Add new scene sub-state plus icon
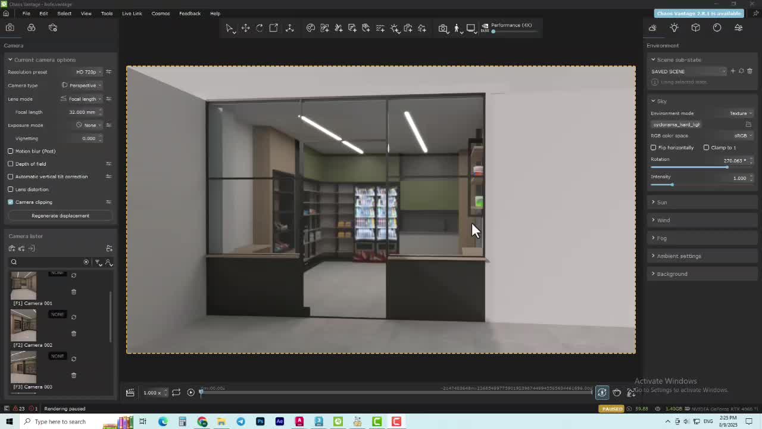 tap(733, 71)
